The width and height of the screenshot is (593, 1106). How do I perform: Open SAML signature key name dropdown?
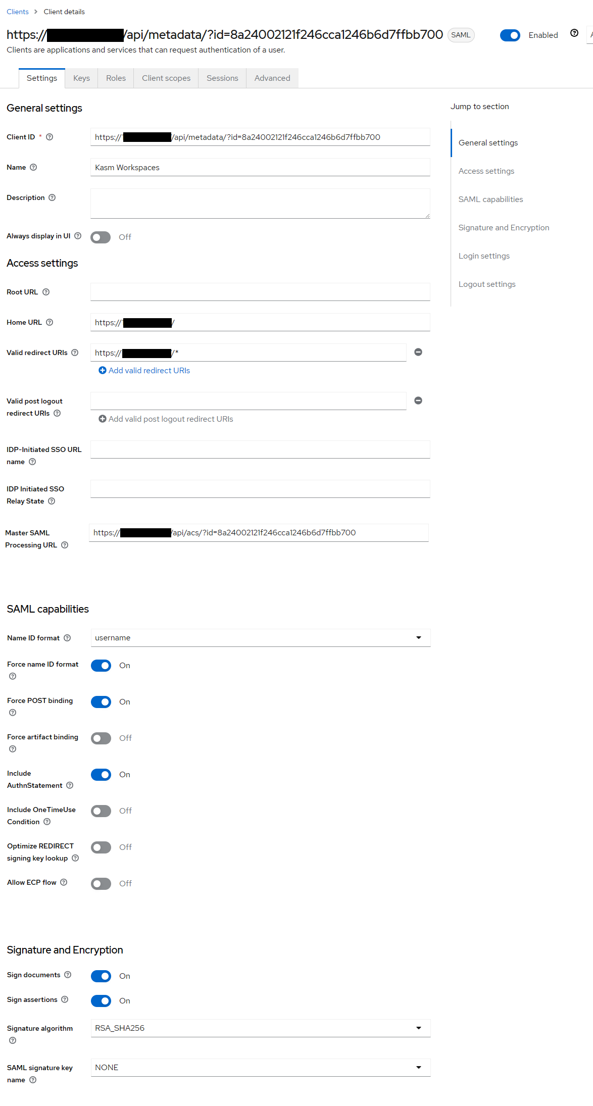260,1068
